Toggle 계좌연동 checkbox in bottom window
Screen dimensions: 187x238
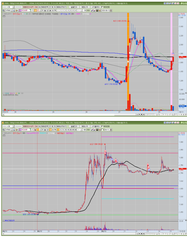(102, 126)
